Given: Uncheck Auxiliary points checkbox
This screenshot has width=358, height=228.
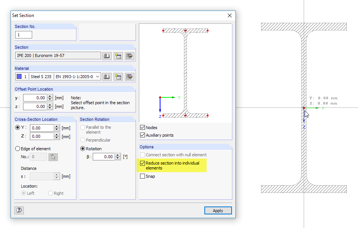Looking at the screenshot, I should tap(142, 135).
